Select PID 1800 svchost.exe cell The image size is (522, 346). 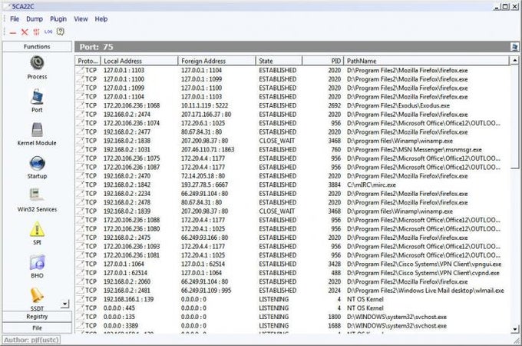(334, 317)
